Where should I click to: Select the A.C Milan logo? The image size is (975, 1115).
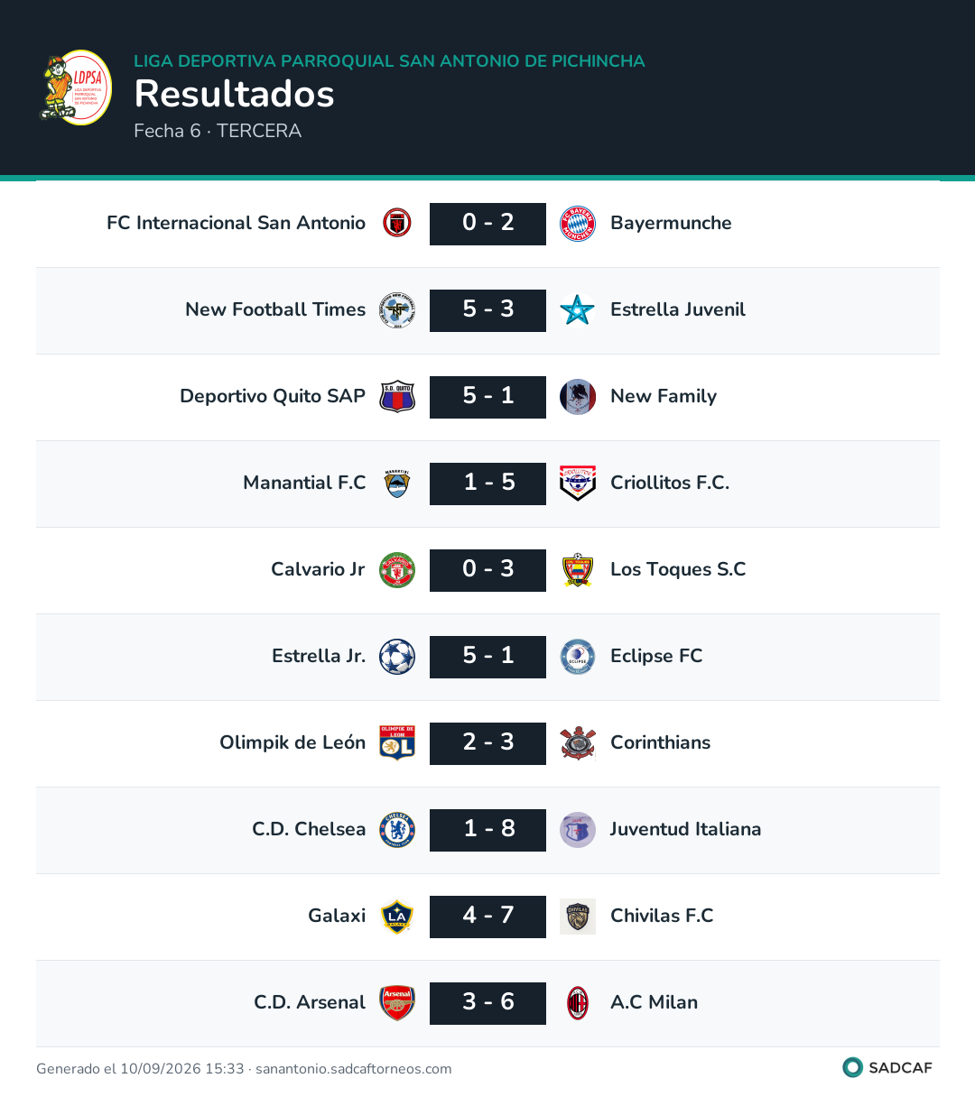pos(578,1002)
